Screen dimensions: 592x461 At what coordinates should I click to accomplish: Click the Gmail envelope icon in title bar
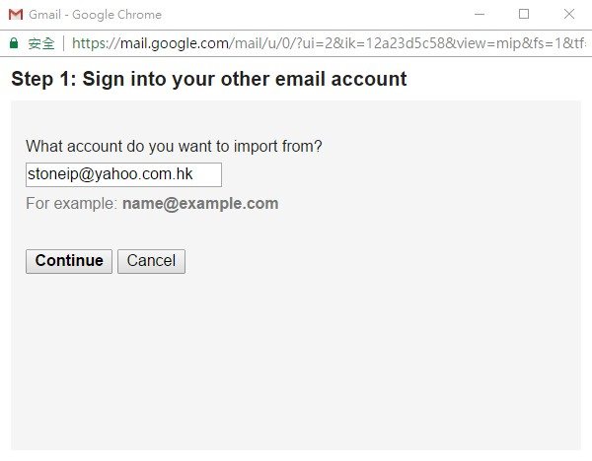pos(16,15)
